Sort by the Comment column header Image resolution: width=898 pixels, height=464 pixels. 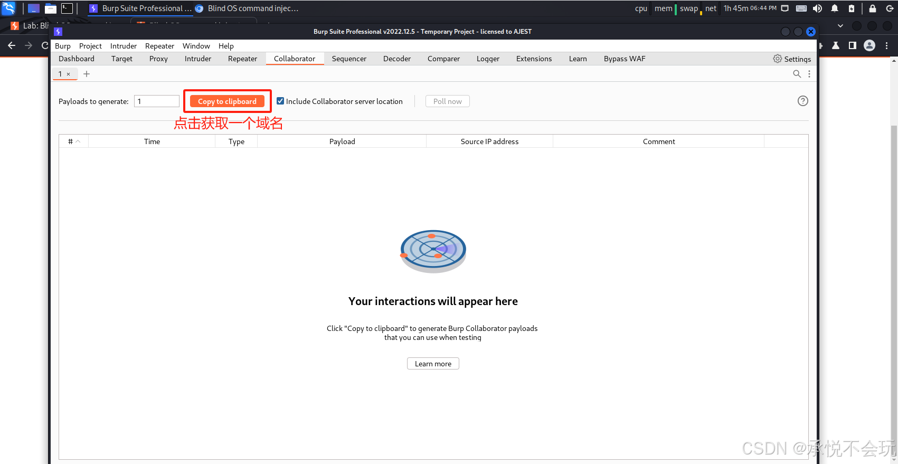tap(659, 141)
